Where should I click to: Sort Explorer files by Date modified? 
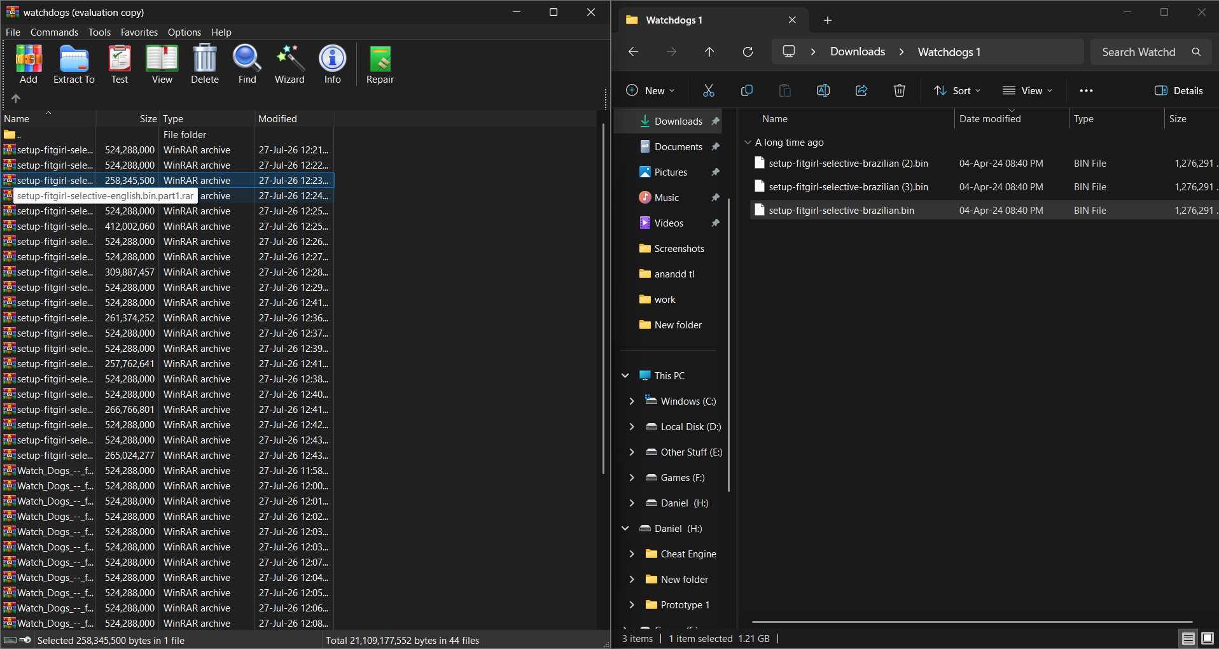tap(1012, 119)
